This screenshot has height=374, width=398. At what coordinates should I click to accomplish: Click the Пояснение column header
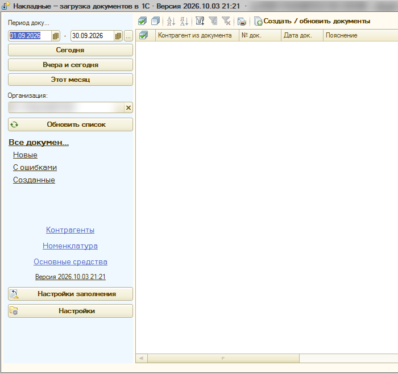click(x=360, y=35)
